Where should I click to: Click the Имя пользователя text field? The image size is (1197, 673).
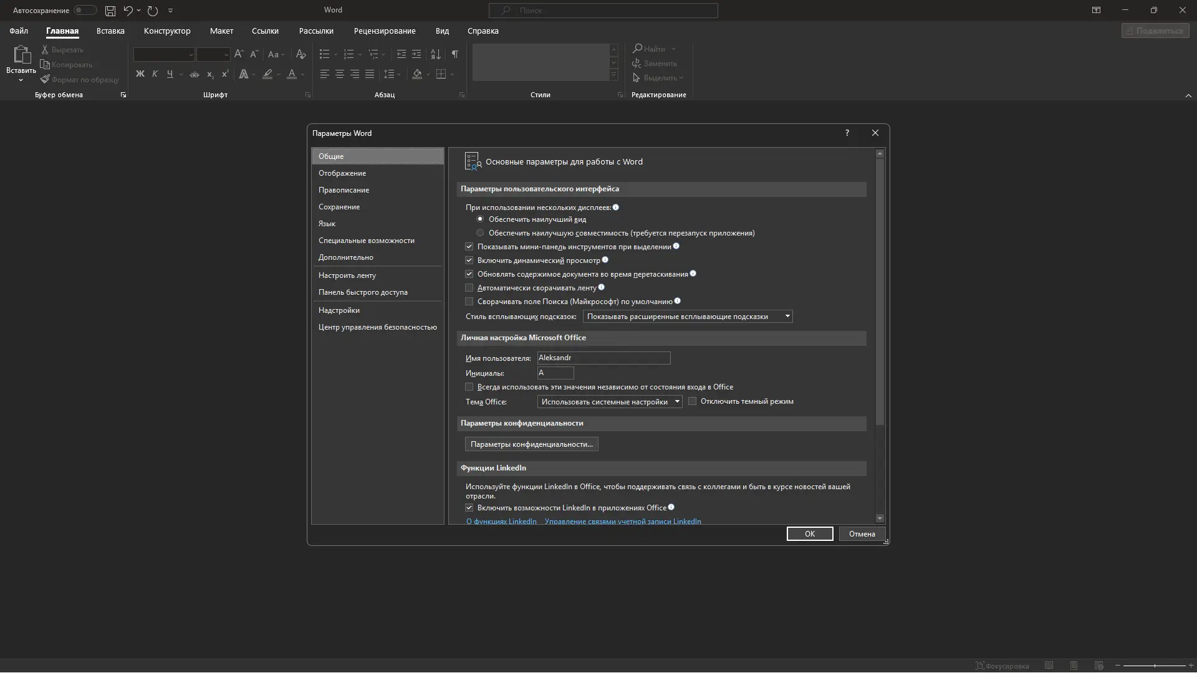pyautogui.click(x=603, y=358)
